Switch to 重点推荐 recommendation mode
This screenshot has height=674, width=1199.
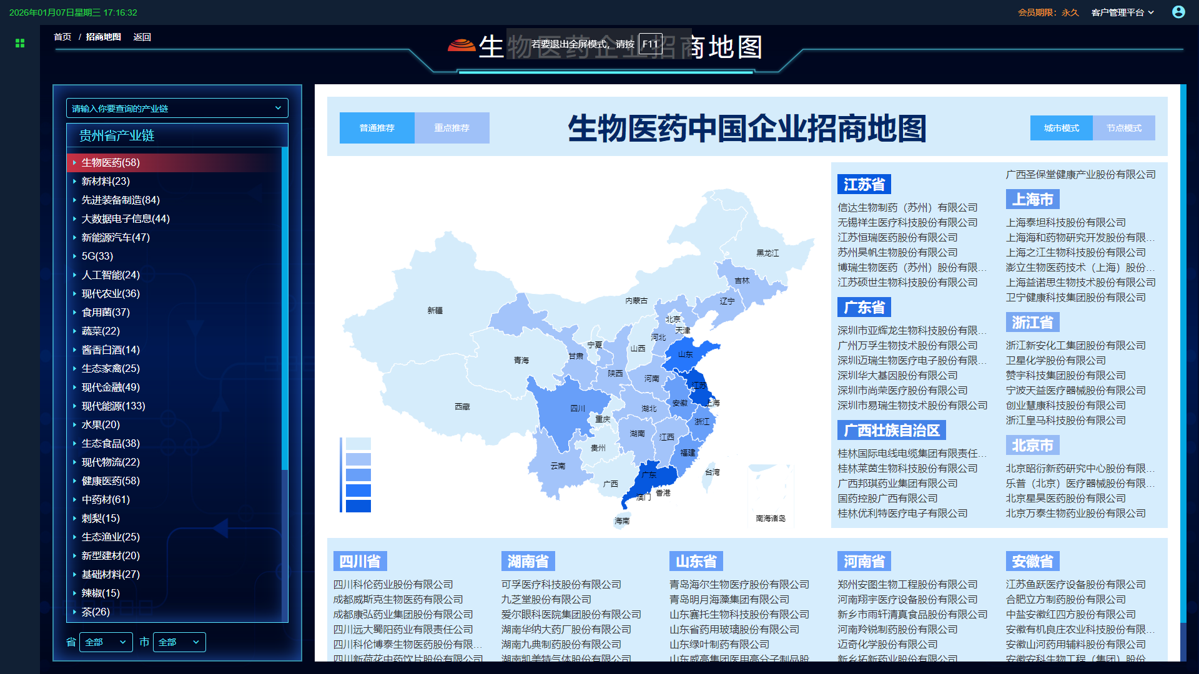click(x=451, y=127)
